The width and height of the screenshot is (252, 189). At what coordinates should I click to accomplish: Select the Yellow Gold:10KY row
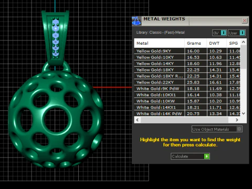point(187,57)
